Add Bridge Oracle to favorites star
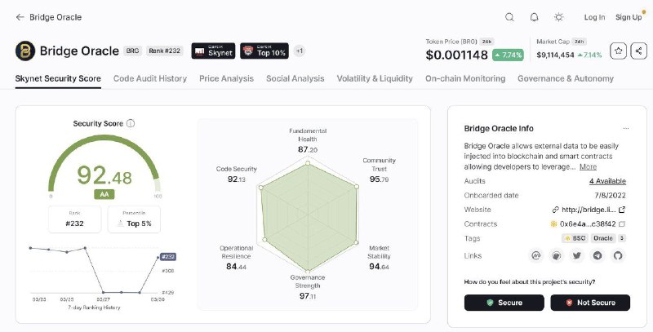 (x=618, y=51)
